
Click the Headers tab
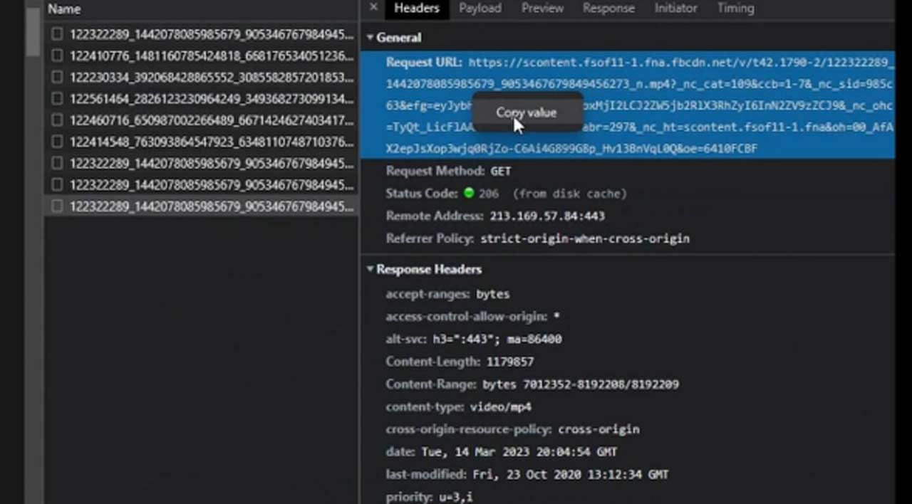[x=417, y=9]
